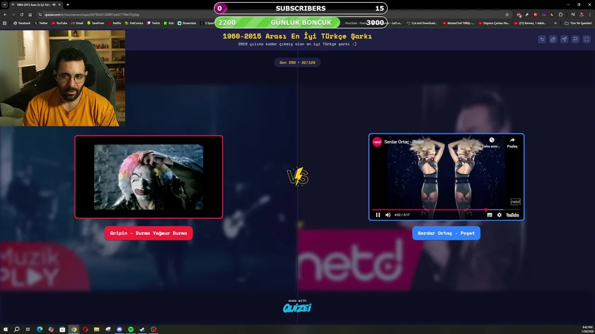Click the Watch later clock icon
The image size is (595, 334).
coord(491,140)
